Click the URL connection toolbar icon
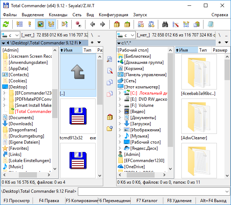Image resolution: width=231 pixels, height=205 pixels. (151, 24)
